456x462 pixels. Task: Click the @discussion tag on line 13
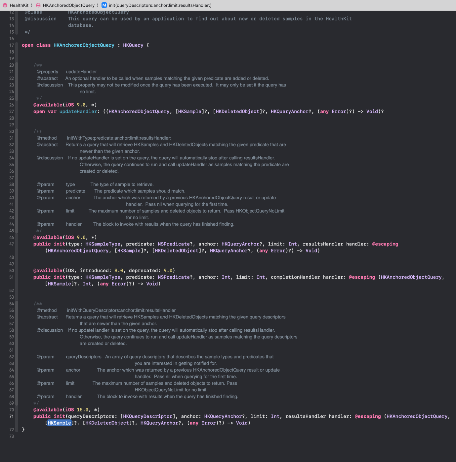coord(41,19)
